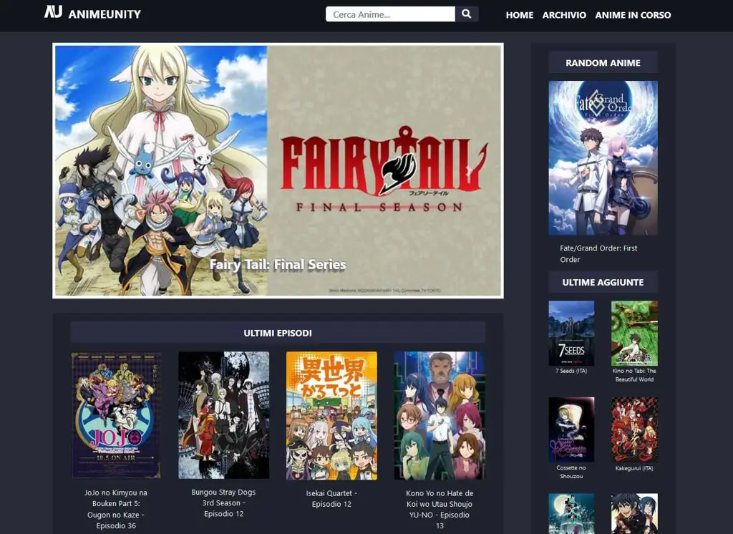
Task: Click Kono Yo no Hate de Koi wo Utau Shoujo YU-NO - Episodio 13
Action: click(440, 509)
